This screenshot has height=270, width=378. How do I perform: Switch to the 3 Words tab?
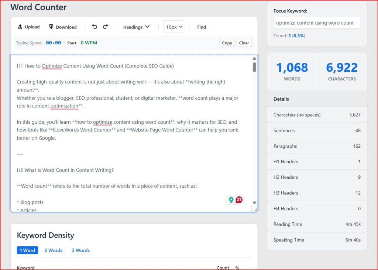coord(80,250)
